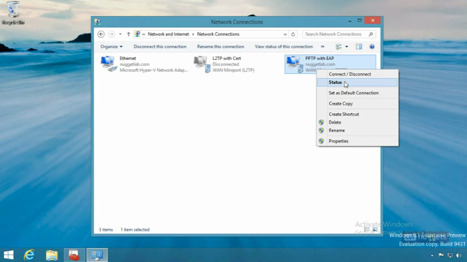
Task: Click the 3 items status text
Action: pyautogui.click(x=106, y=229)
